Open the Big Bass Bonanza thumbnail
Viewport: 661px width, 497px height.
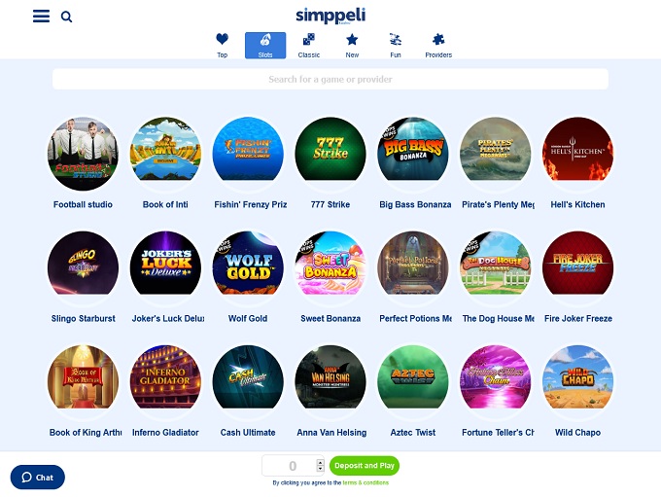click(413, 154)
